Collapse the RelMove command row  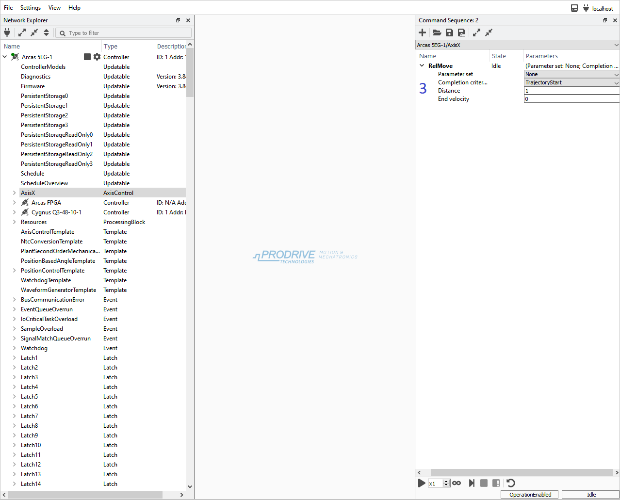pos(422,65)
